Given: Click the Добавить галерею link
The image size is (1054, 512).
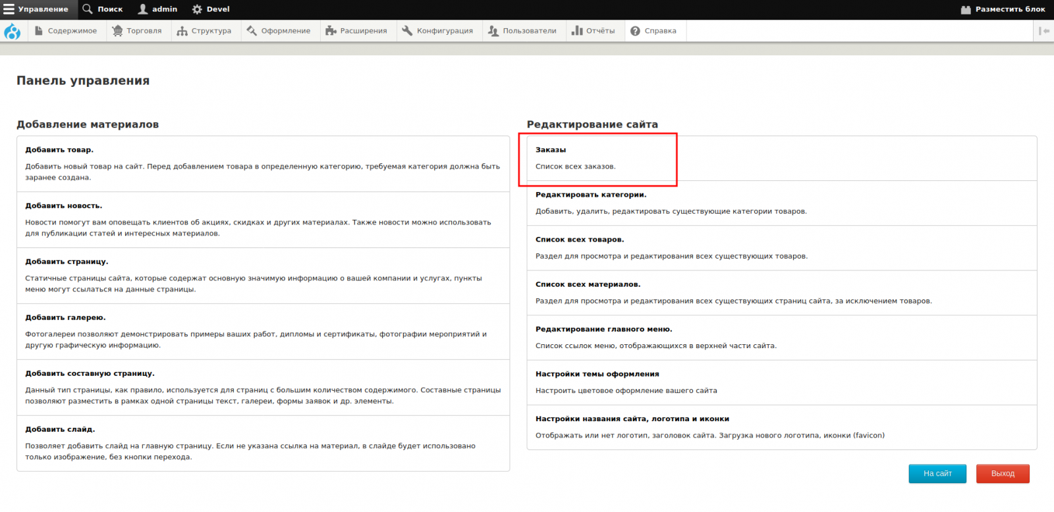Looking at the screenshot, I should [66, 318].
